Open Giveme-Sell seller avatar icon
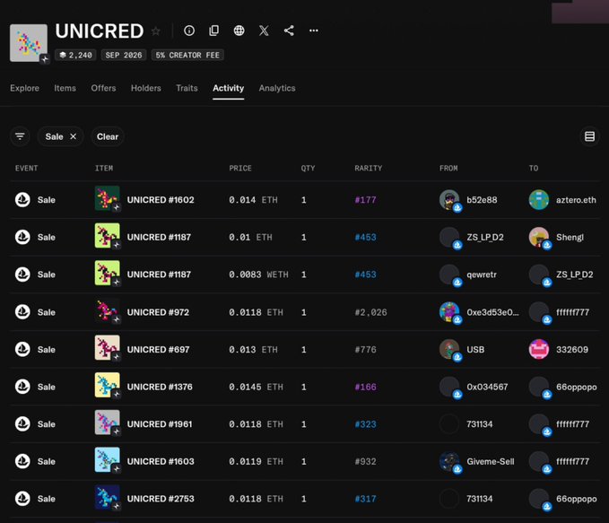This screenshot has height=523, width=609. pos(449,461)
